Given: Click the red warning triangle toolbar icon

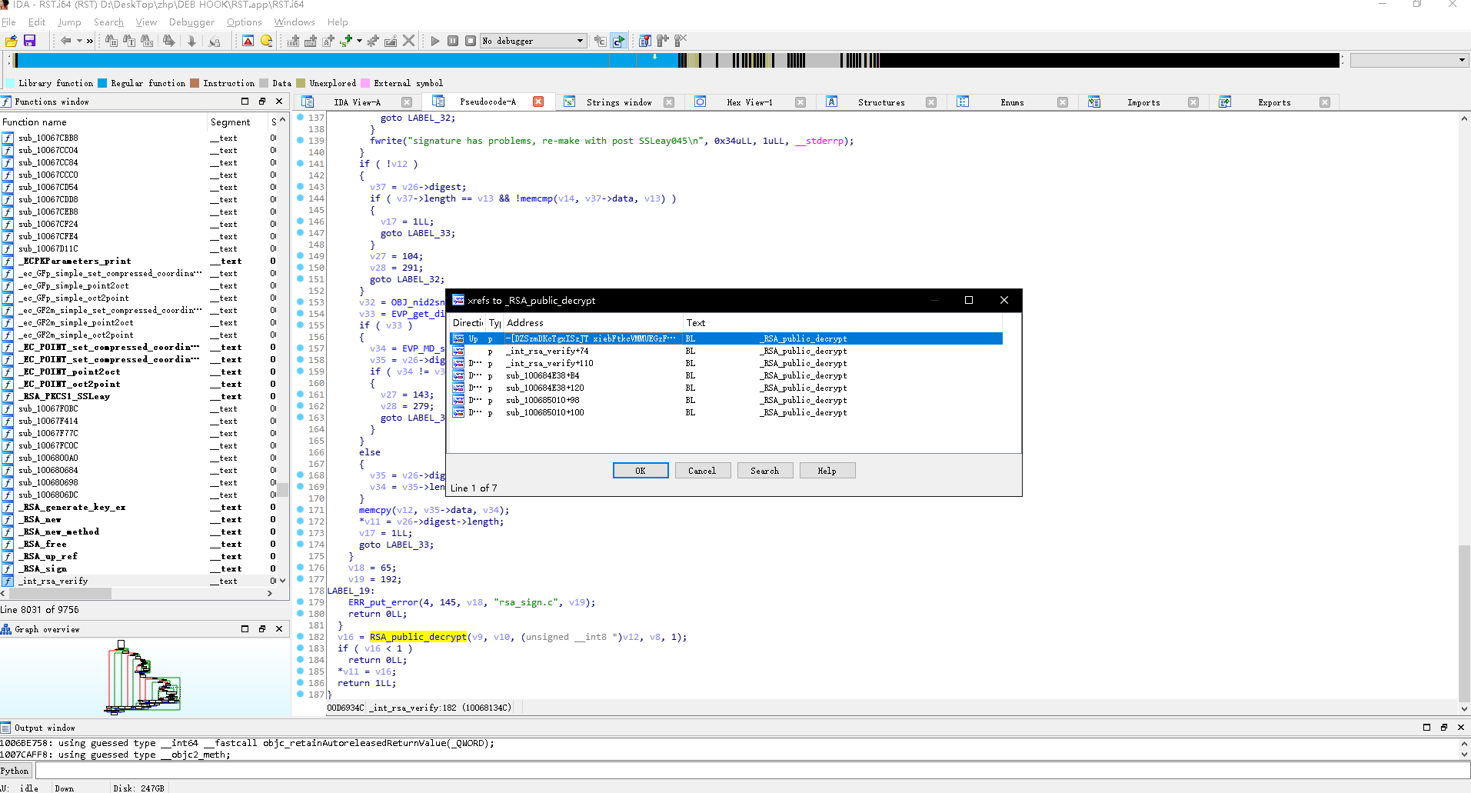Looking at the screenshot, I should (x=248, y=41).
